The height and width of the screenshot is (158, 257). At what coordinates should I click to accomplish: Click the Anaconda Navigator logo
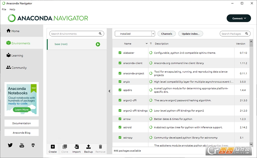coord(48,18)
